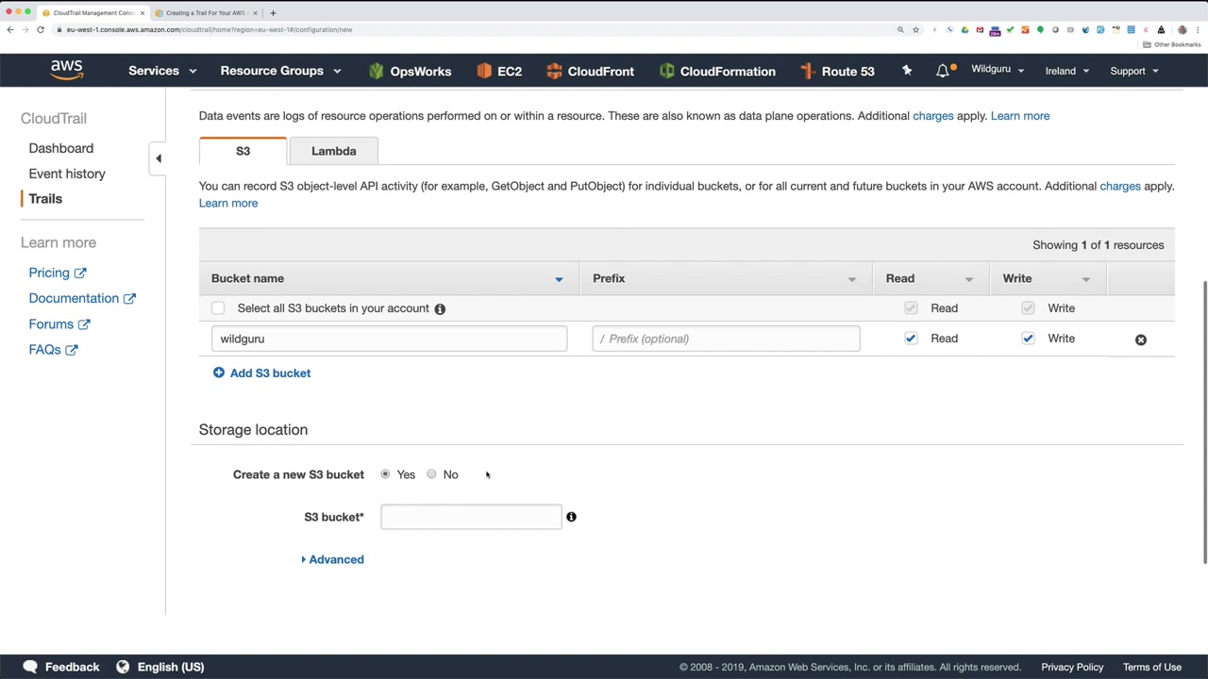This screenshot has width=1208, height=679.
Task: Collapse the CloudTrail sidebar arrow
Action: pyautogui.click(x=159, y=158)
